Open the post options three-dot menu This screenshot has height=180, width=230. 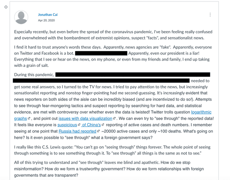[210, 15]
